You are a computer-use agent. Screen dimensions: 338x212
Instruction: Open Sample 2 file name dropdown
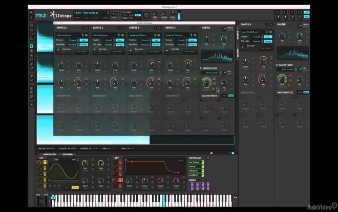point(106,35)
